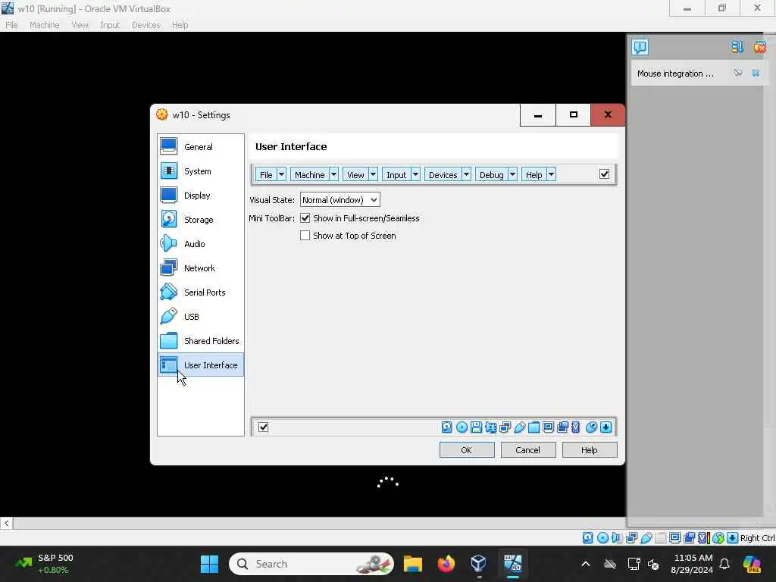Dismiss Mouse integration notification with blue X
776x582 pixels.
[756, 73]
